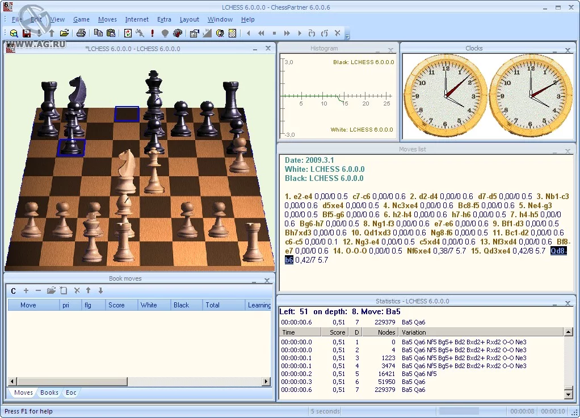
Task: Switch to the Books tab
Action: tap(49, 392)
